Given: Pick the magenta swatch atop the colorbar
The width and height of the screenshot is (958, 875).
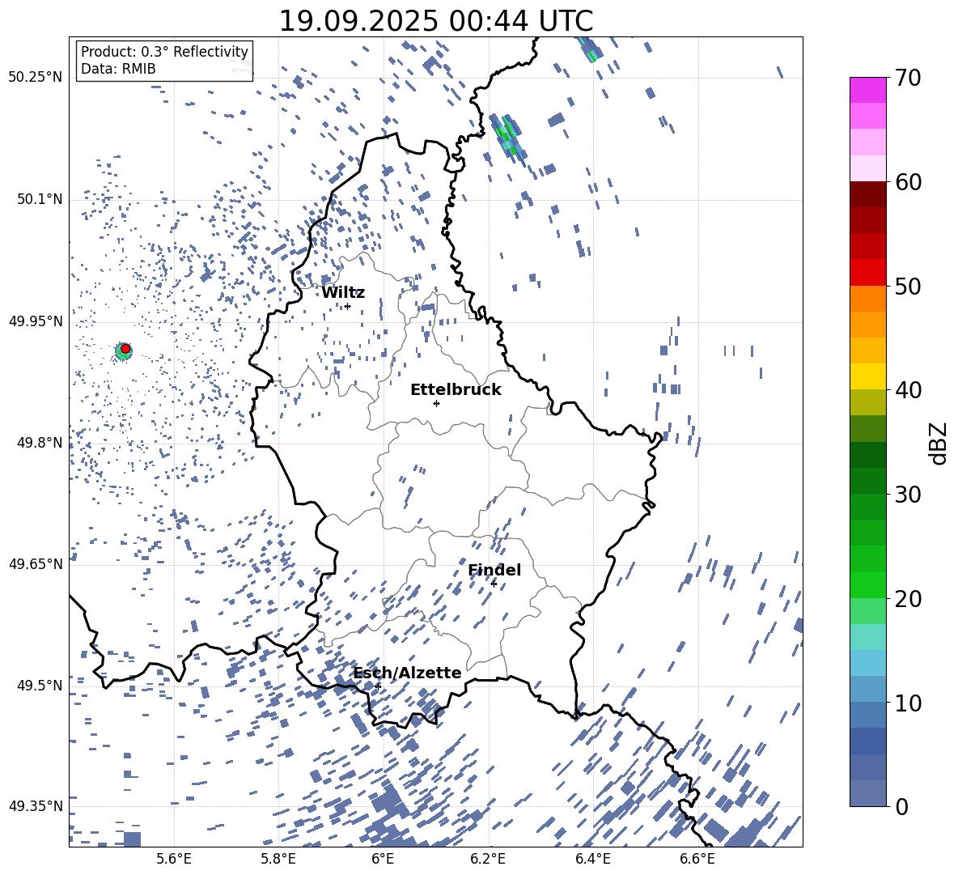Looking at the screenshot, I should tap(868, 90).
